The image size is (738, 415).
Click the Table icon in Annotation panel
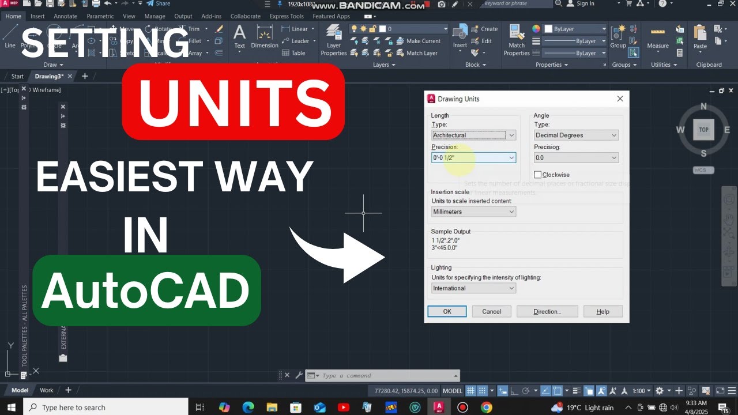[285, 53]
